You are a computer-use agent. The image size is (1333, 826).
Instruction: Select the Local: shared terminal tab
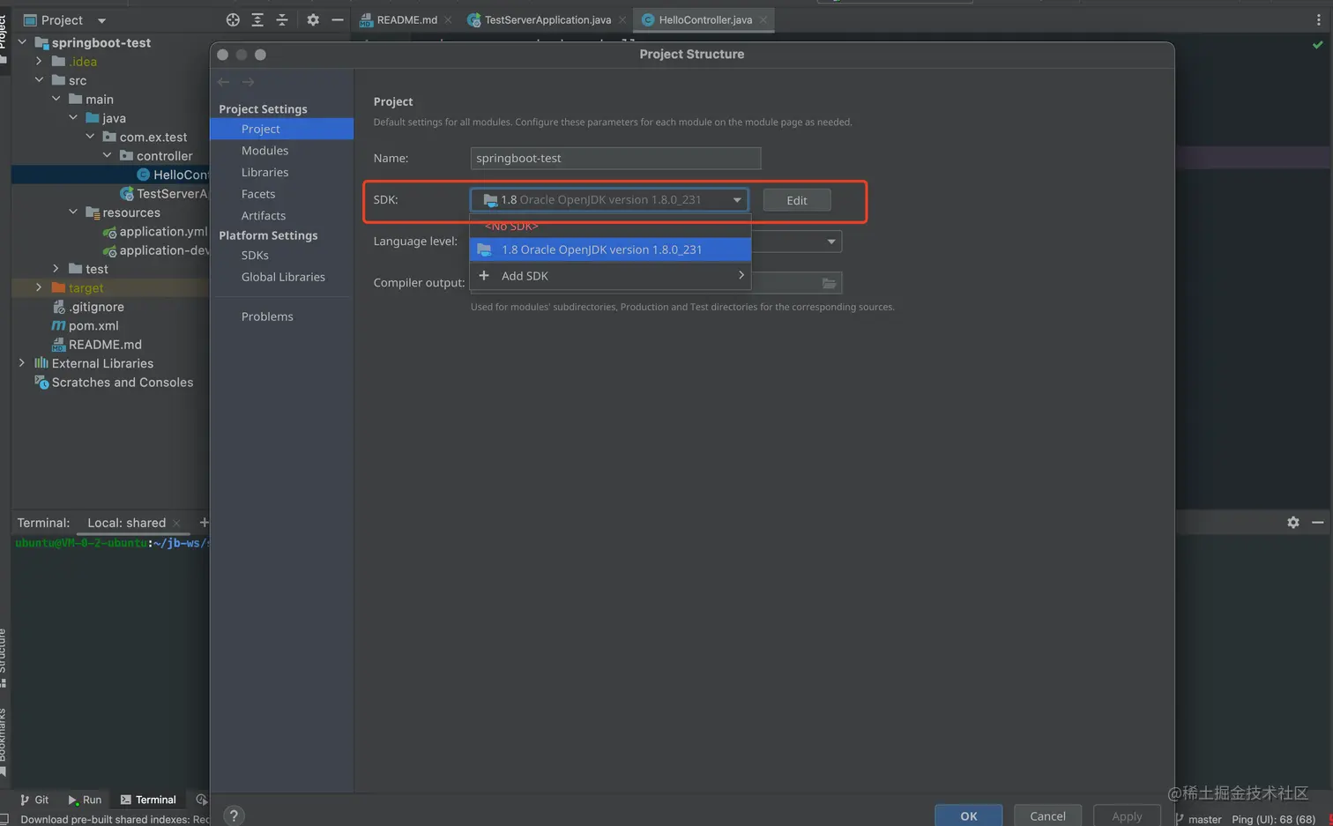click(126, 523)
